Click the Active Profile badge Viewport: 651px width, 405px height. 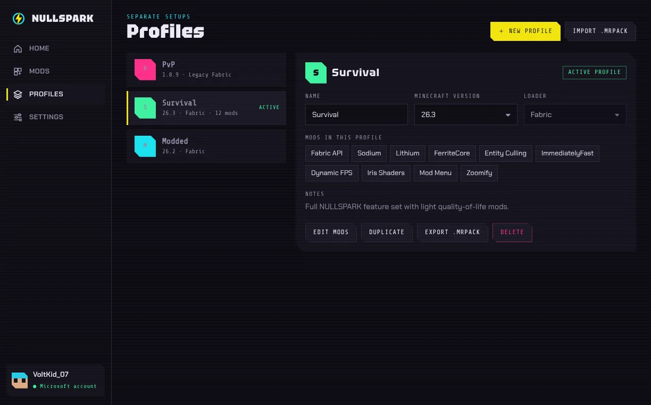tap(595, 72)
